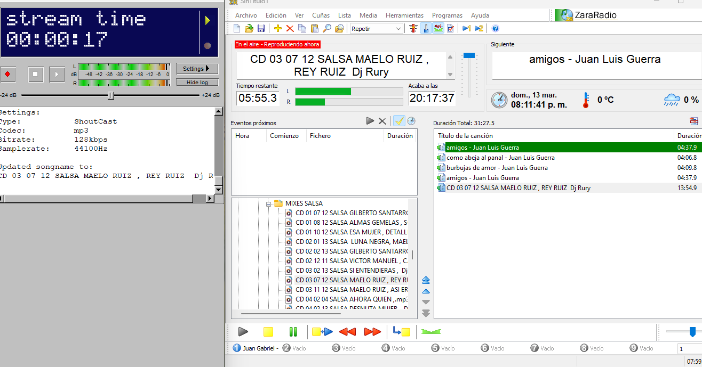Open the Ver menu

point(299,15)
